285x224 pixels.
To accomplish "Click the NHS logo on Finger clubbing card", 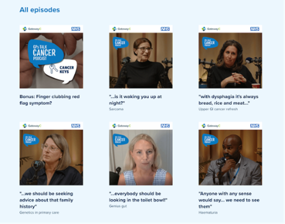I will tap(76, 29).
